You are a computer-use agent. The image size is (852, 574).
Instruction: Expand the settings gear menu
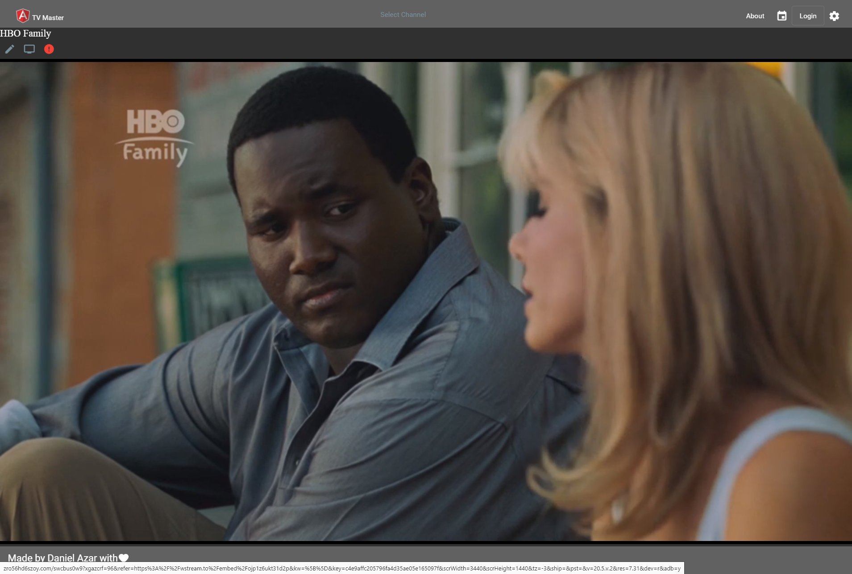(834, 16)
